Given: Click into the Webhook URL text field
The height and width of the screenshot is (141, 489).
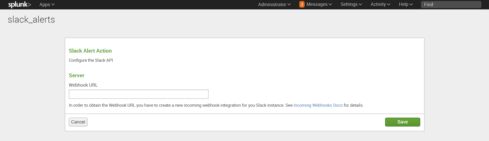Looking at the screenshot, I should 139,94.
